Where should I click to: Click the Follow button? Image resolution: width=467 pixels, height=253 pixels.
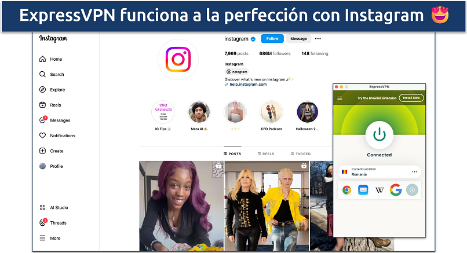(x=272, y=39)
